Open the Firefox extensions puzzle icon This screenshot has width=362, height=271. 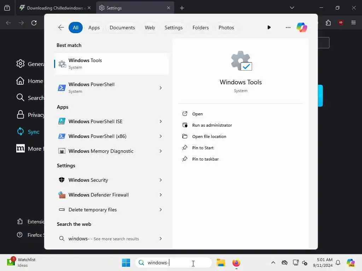point(328,23)
